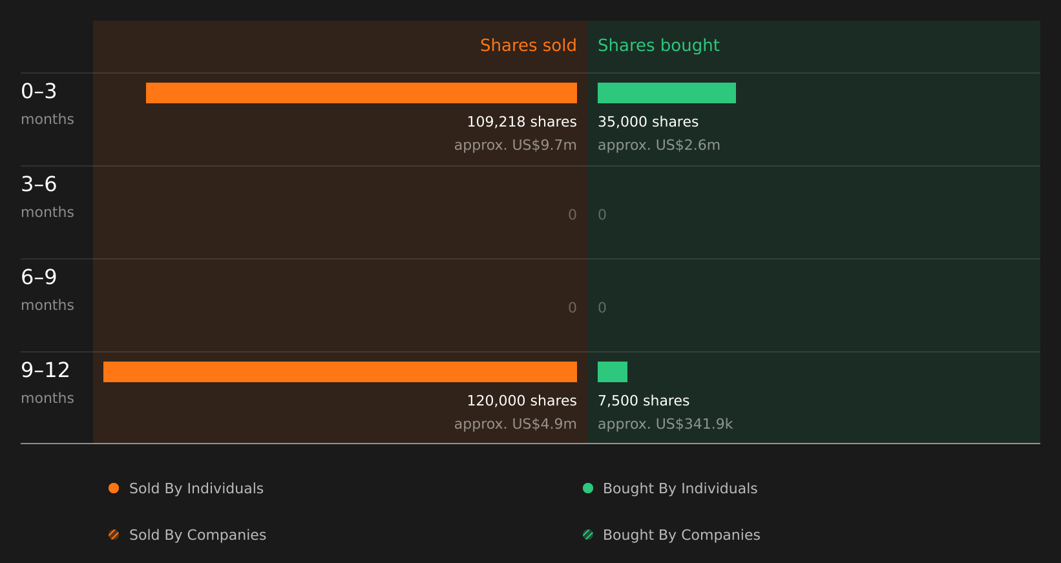Image resolution: width=1061 pixels, height=563 pixels.
Task: Click the sold zero value in 3–6 months row
Action: click(x=573, y=215)
